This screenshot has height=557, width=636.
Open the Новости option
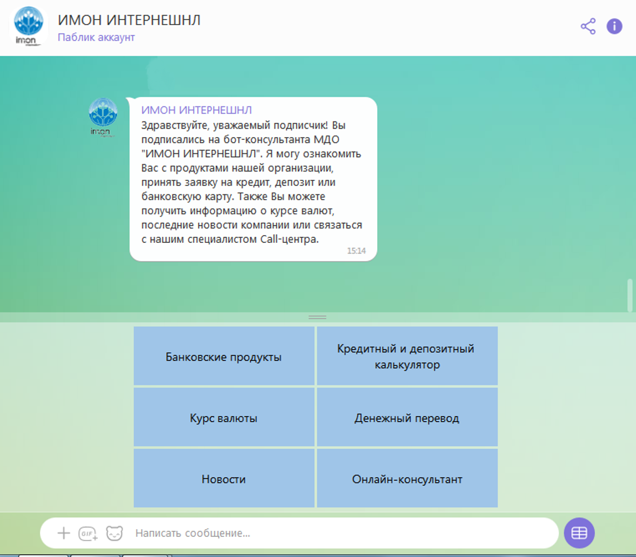224,479
